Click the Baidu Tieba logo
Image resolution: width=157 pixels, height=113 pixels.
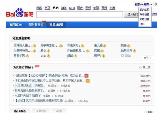20,13
